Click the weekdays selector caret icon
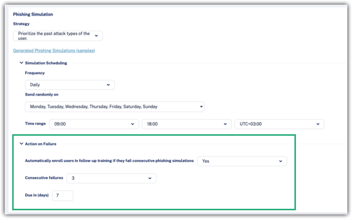The height and width of the screenshot is (219, 352). [201, 107]
